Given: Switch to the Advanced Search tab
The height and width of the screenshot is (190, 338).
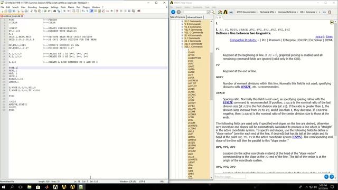Looking at the screenshot, I should click(x=195, y=17).
